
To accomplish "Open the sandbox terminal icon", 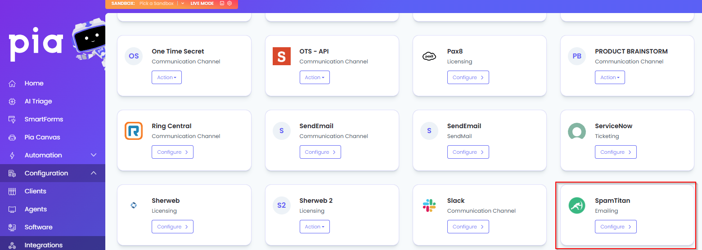I will point(222,3).
